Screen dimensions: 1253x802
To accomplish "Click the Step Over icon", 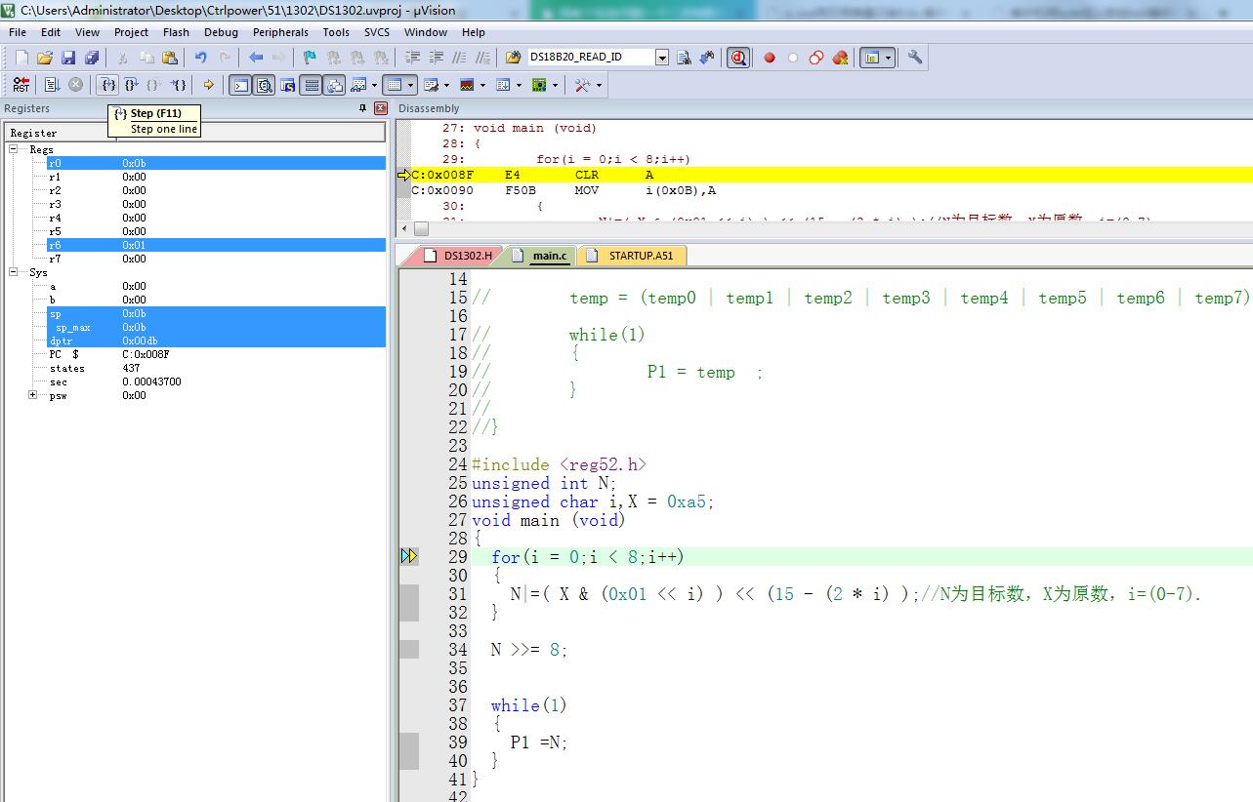I will [x=132, y=85].
